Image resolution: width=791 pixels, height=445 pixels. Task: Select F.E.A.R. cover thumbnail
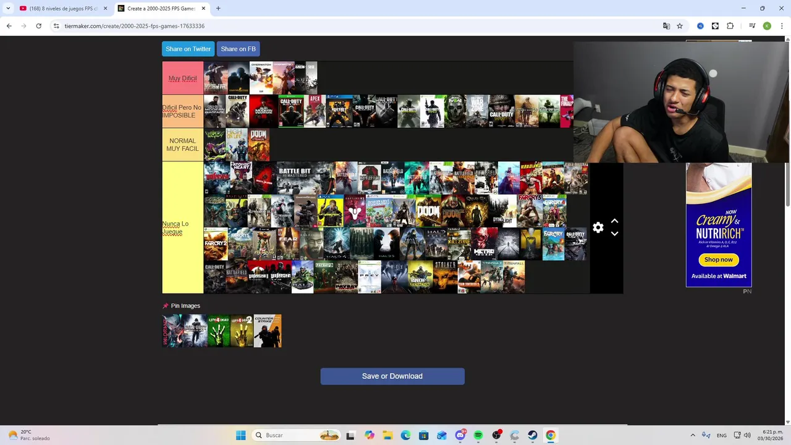point(288,245)
